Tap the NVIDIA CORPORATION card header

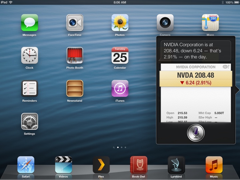point(196,67)
